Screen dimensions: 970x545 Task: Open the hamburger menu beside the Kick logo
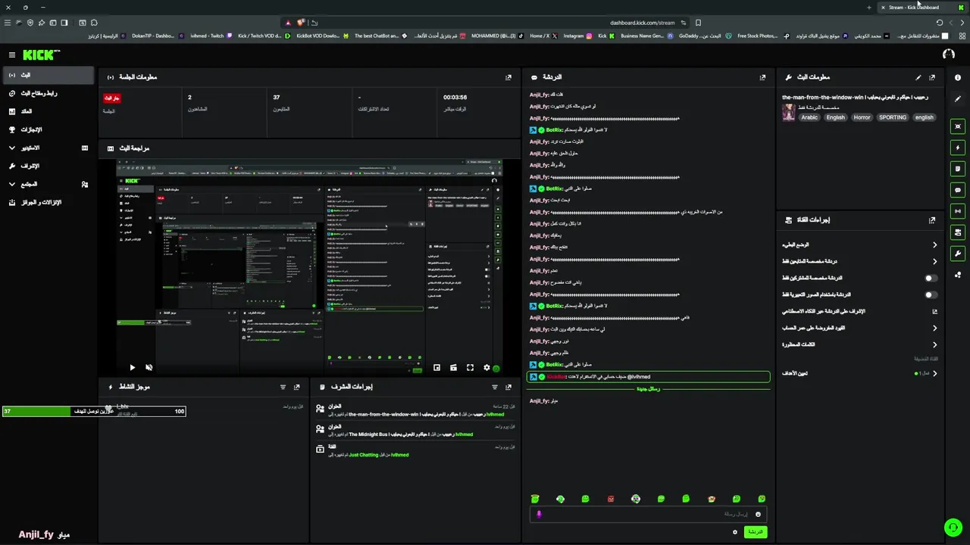[x=12, y=54]
